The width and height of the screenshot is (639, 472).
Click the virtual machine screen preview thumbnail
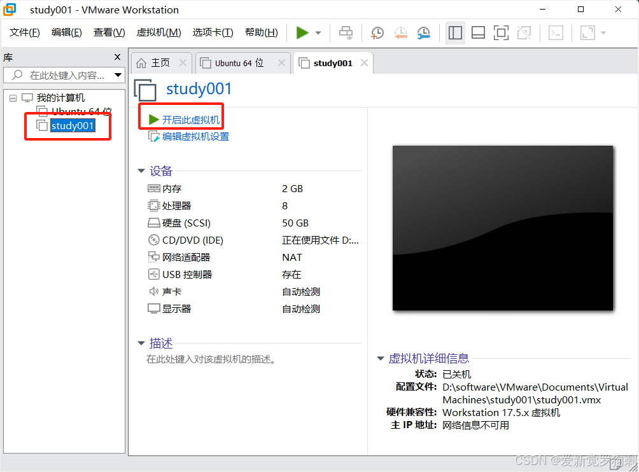coord(502,228)
